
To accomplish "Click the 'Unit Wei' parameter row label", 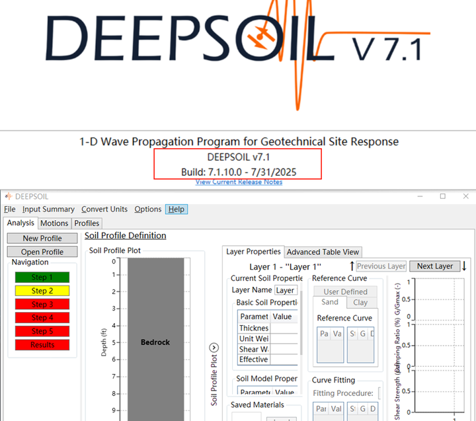I will [x=254, y=338].
